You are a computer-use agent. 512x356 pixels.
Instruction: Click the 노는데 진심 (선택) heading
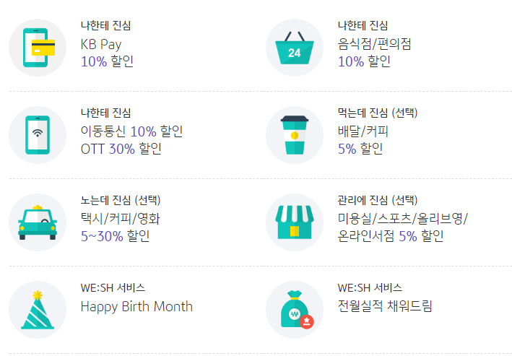click(x=120, y=200)
